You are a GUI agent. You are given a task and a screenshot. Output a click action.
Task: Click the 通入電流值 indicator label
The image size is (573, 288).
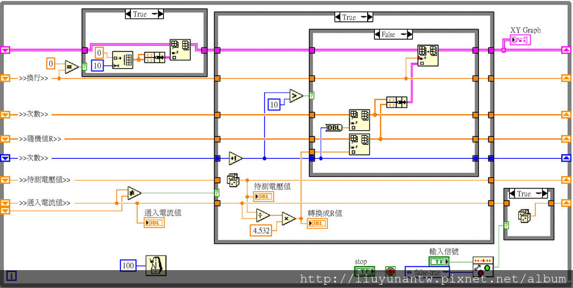[x=163, y=213]
